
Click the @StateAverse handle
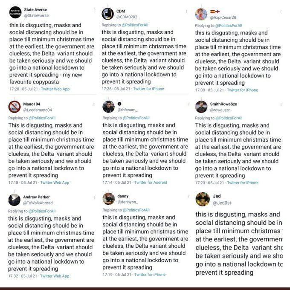tap(36, 16)
